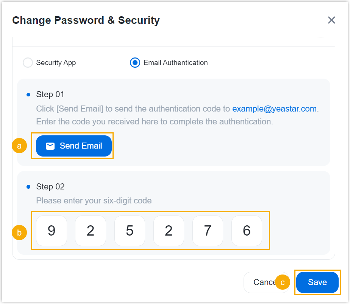Click the orange marker labeled b

click(x=19, y=232)
